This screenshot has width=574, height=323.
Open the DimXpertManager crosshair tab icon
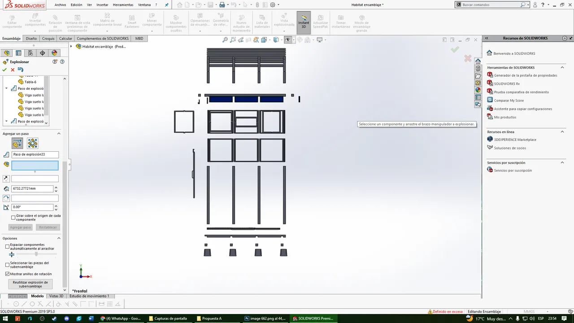[43, 53]
